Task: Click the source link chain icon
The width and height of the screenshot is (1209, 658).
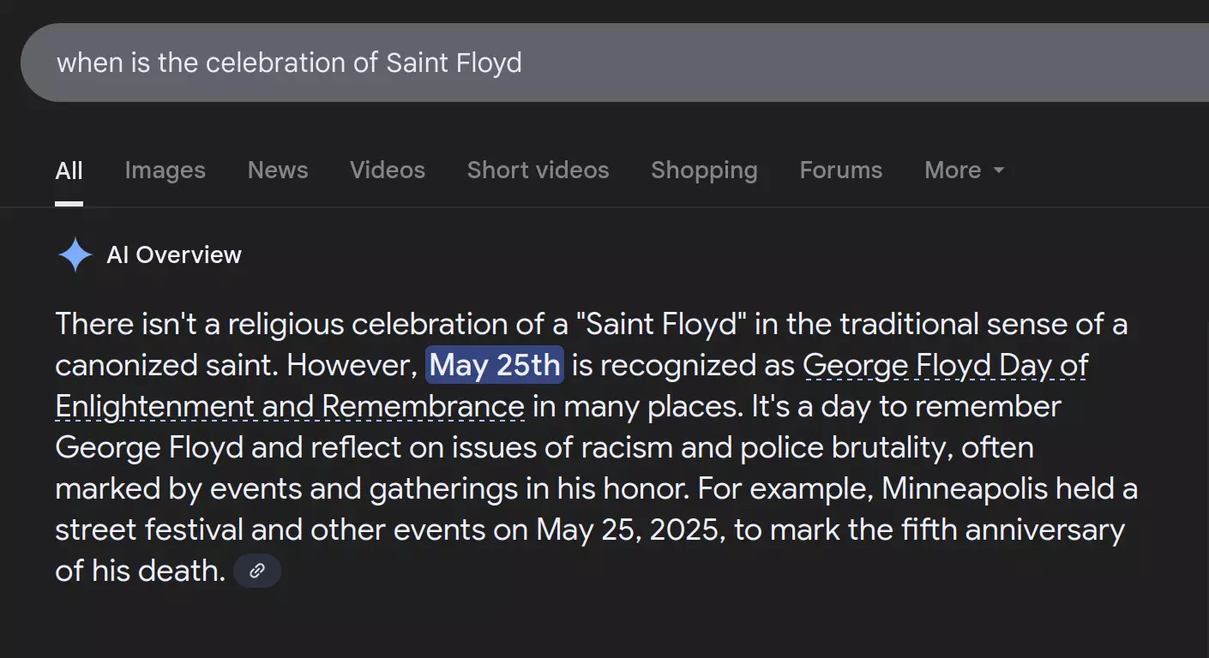Action: coord(257,571)
